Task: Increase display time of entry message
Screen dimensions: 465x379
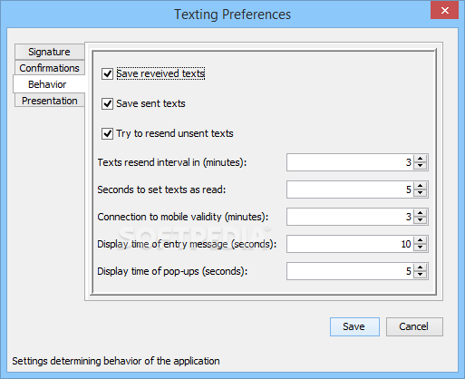Action: [x=420, y=240]
